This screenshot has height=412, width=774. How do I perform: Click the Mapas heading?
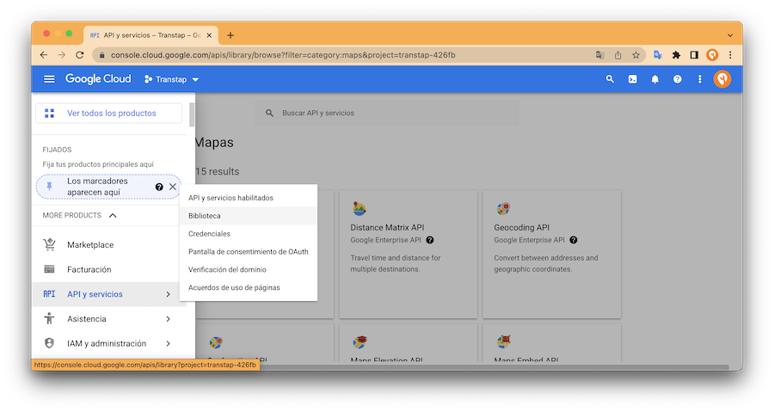(x=214, y=143)
